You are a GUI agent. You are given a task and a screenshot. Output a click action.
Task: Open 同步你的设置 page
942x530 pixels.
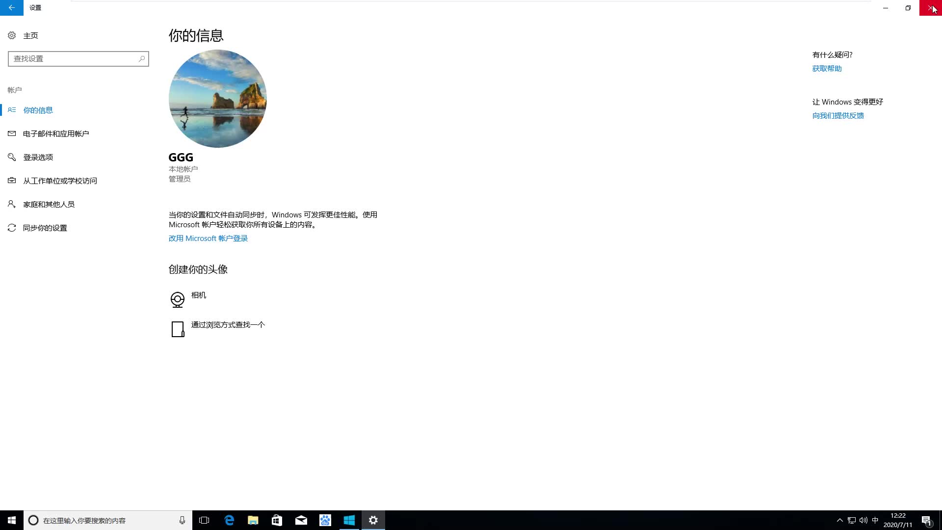pyautogui.click(x=45, y=228)
